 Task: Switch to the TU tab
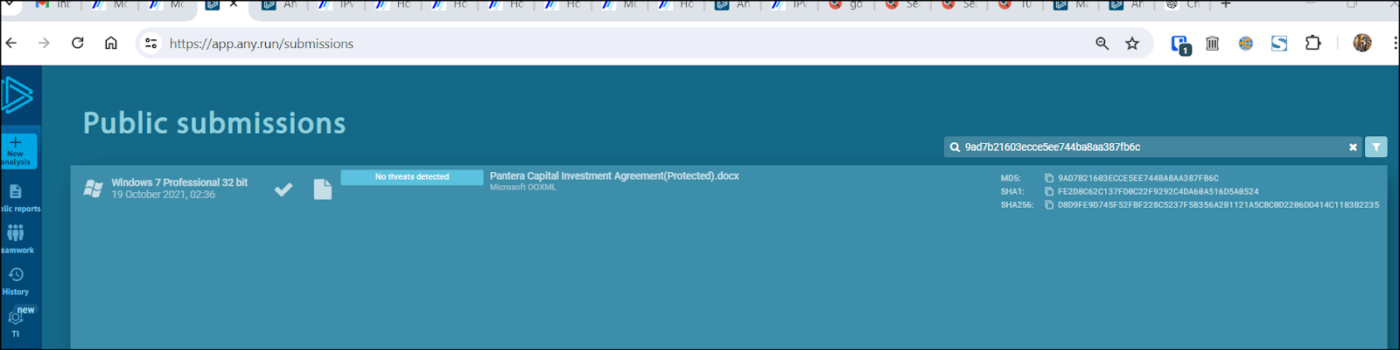(1017, 5)
